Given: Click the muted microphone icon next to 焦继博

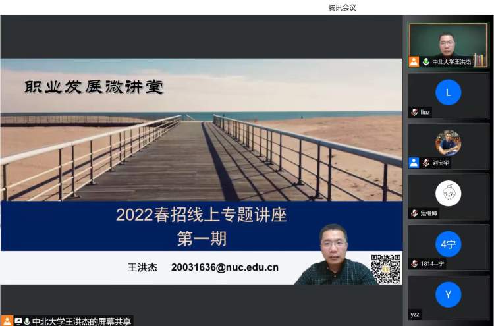Looking at the screenshot, I should [x=414, y=213].
